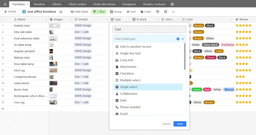The height and width of the screenshot is (135, 256).
Task: Expand the Name column dropdown arrow
Action: point(46,19)
